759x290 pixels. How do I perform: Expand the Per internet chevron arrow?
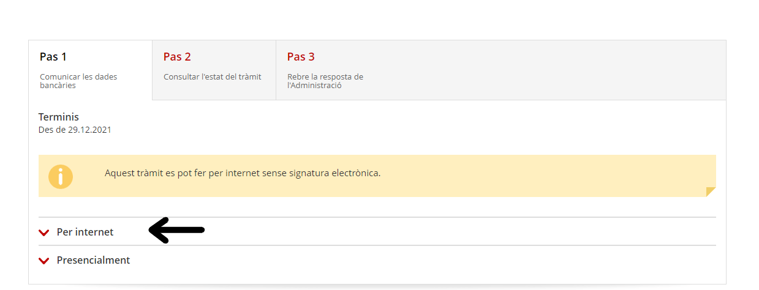43,232
